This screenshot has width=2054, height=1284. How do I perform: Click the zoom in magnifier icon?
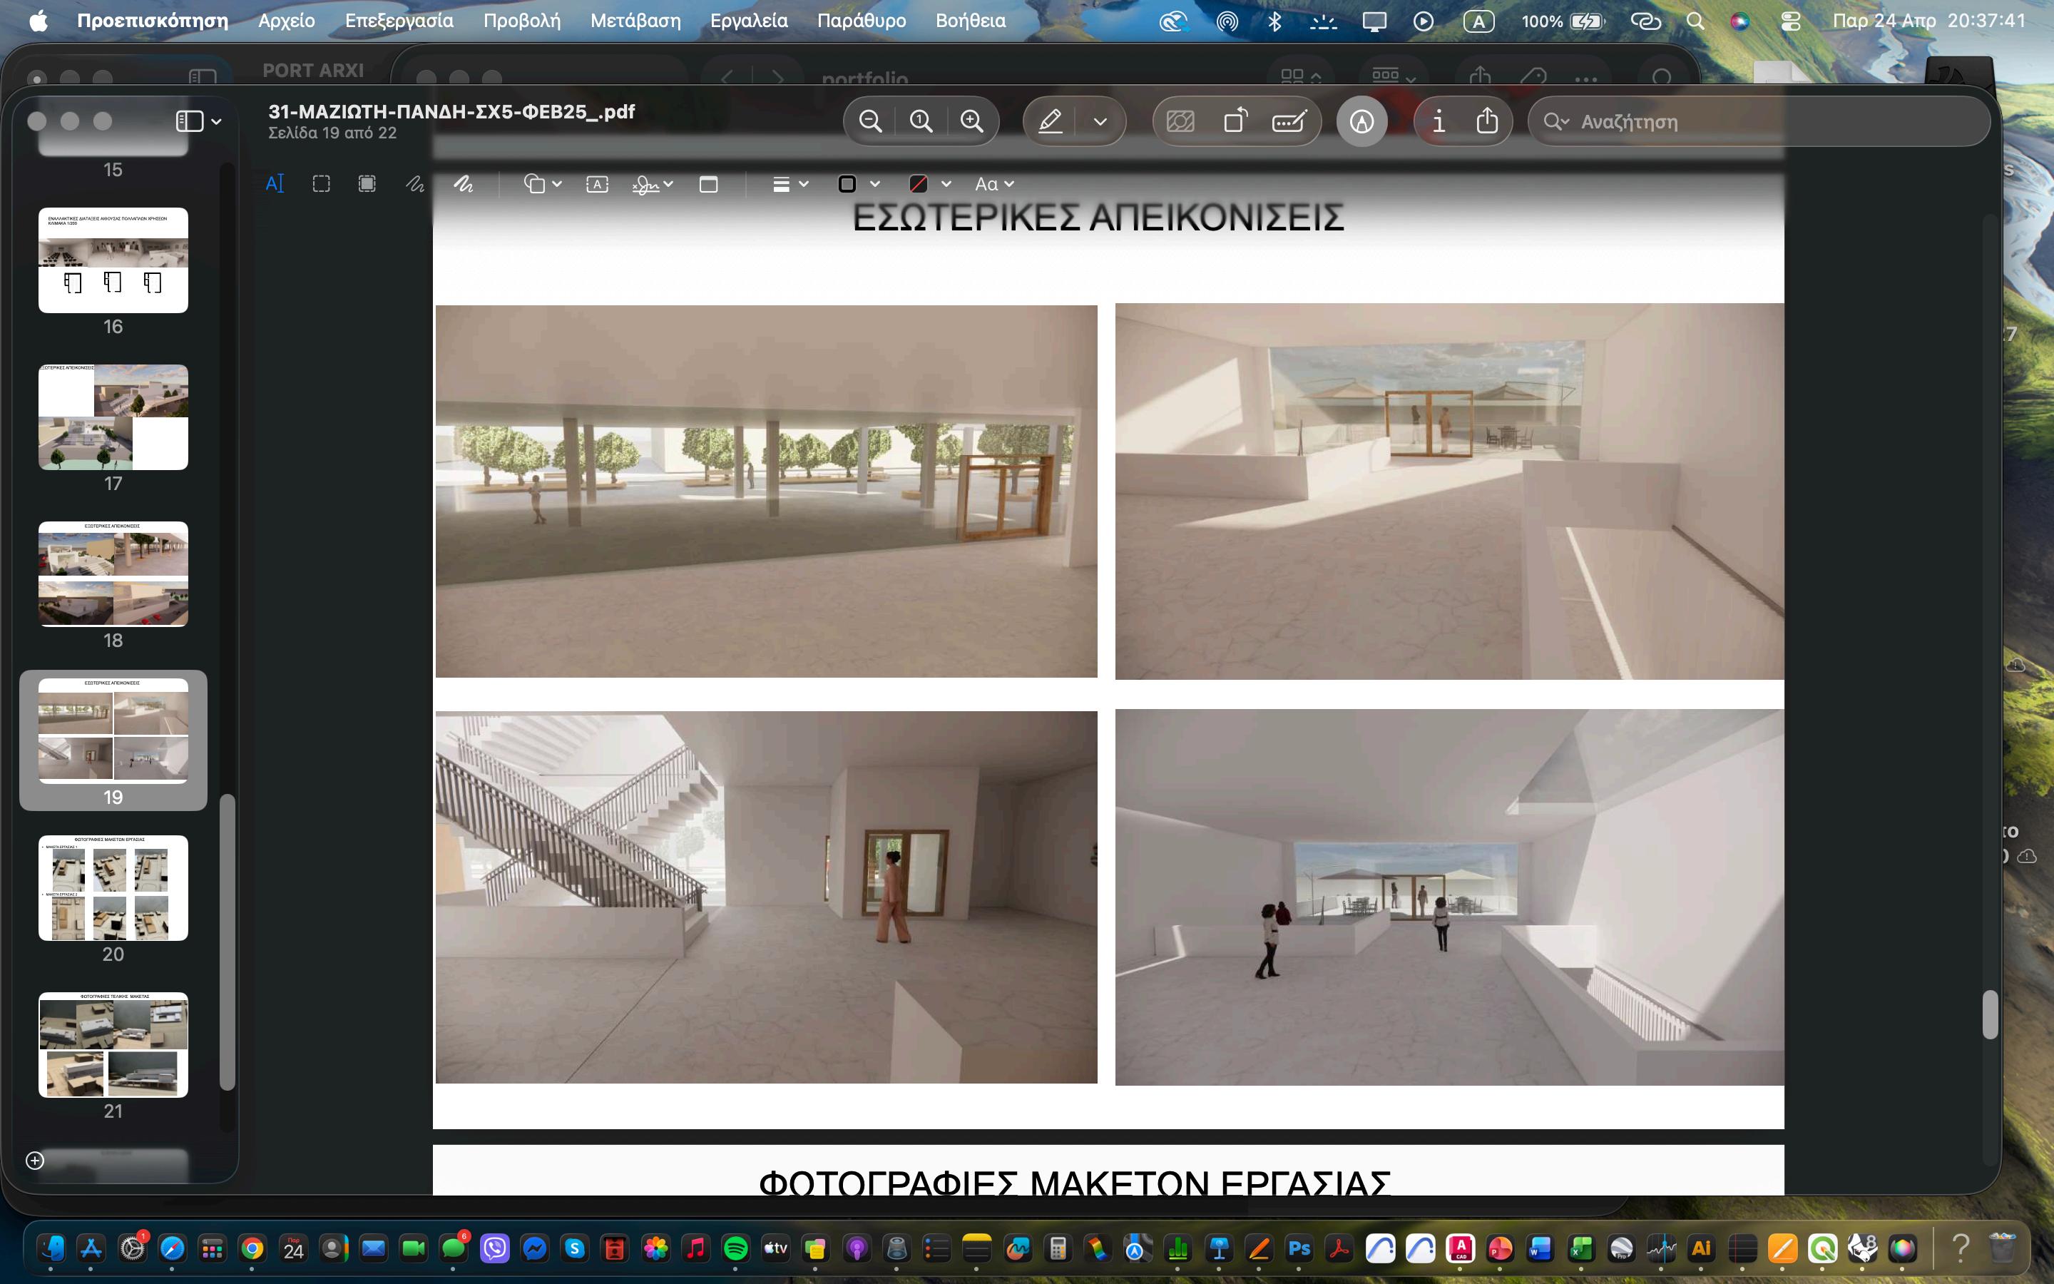(971, 121)
